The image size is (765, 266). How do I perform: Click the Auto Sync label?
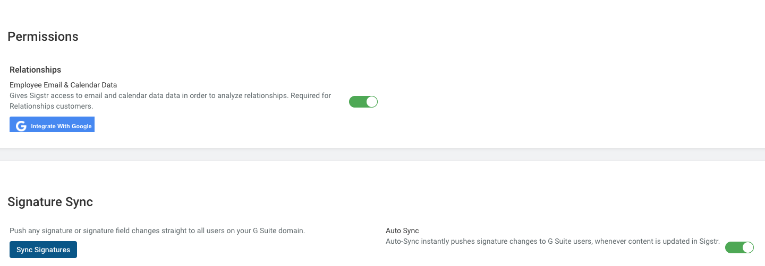coord(402,231)
